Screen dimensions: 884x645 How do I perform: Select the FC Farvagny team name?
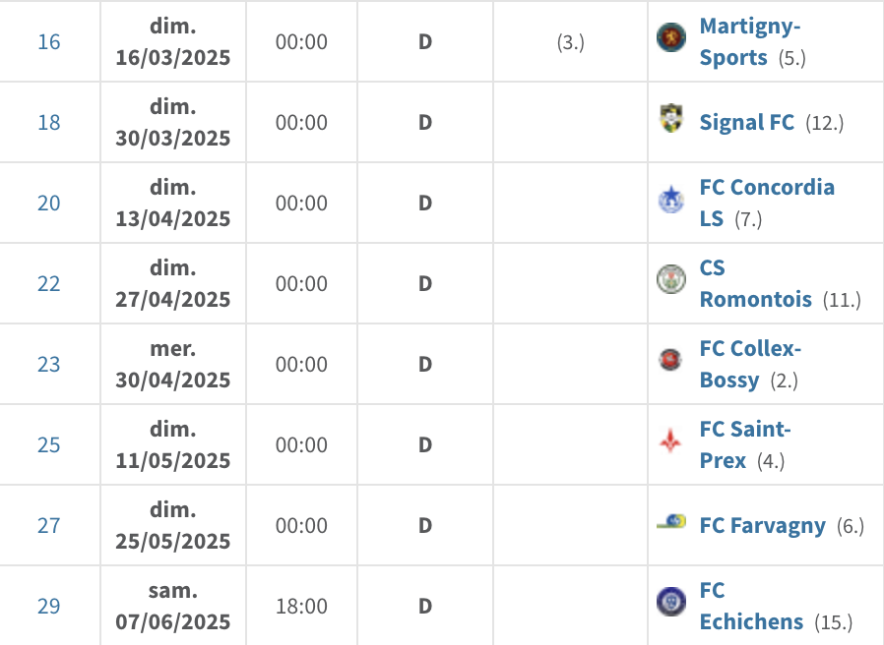click(x=762, y=525)
